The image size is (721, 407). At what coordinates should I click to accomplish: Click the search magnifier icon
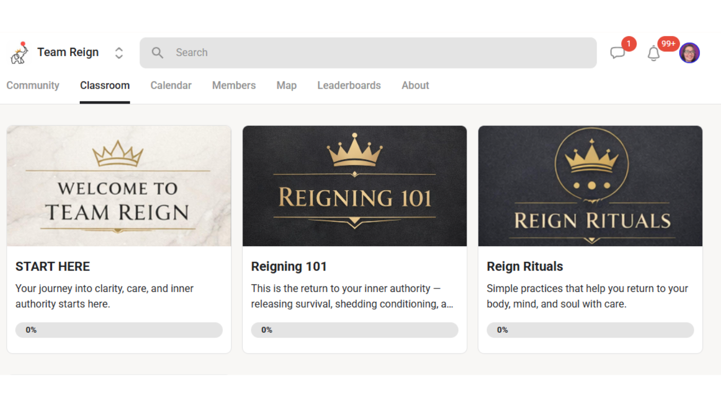[158, 53]
